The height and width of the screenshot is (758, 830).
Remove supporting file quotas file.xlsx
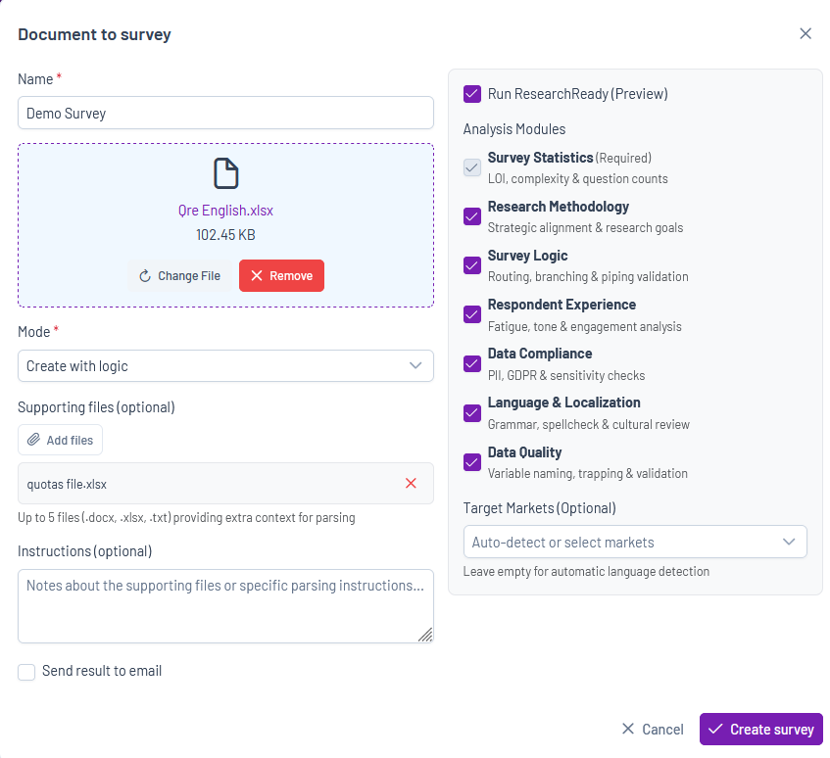pyautogui.click(x=411, y=483)
